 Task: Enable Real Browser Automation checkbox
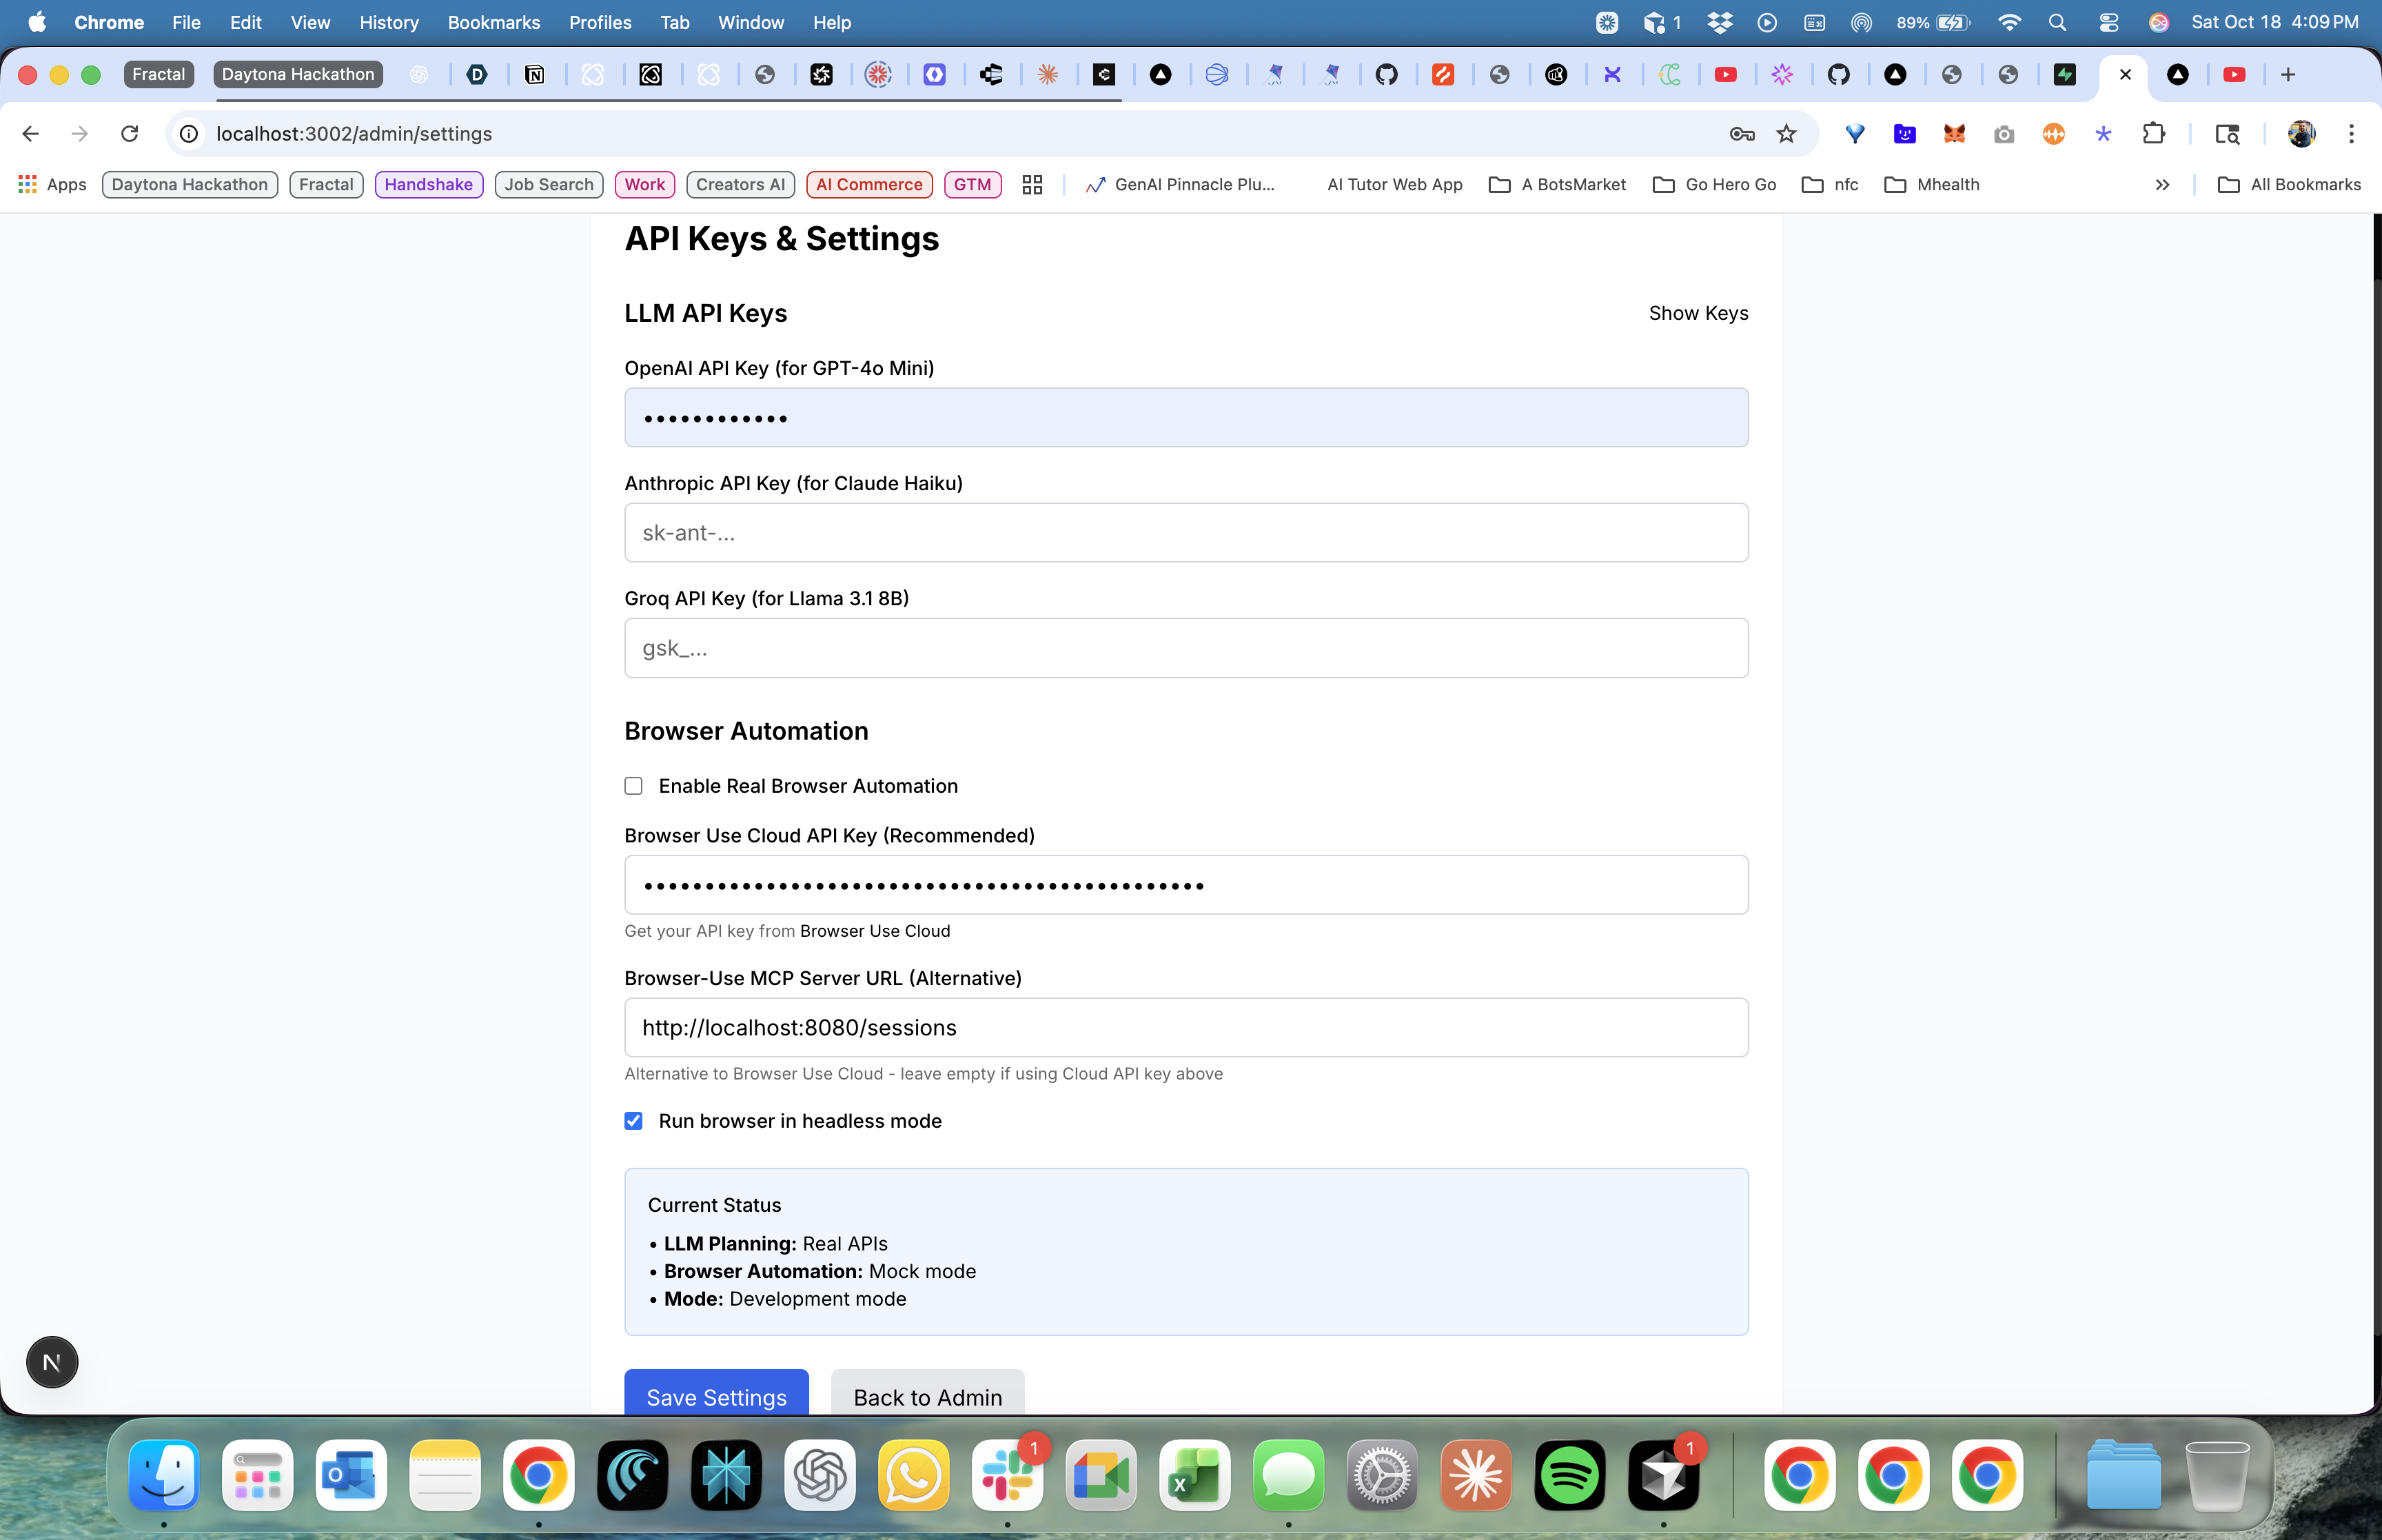[x=633, y=786]
